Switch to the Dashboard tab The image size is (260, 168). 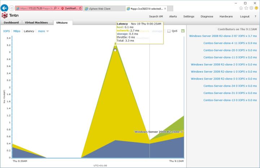pyautogui.click(x=11, y=22)
